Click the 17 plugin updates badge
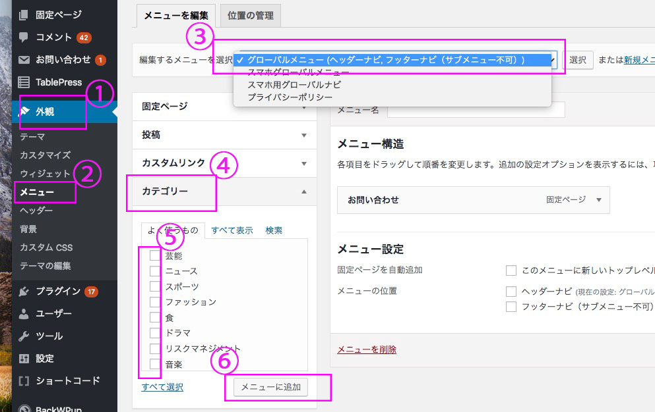The height and width of the screenshot is (412, 655). pyautogui.click(x=91, y=292)
